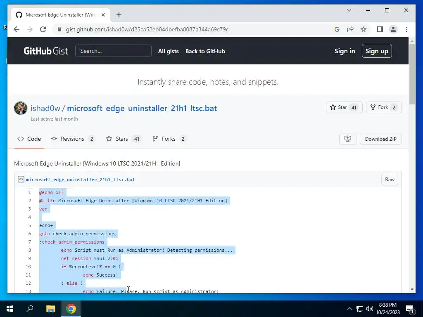Image resolution: width=423 pixels, height=317 pixels.
Task: Share this page using the share icon
Action: coord(350,29)
